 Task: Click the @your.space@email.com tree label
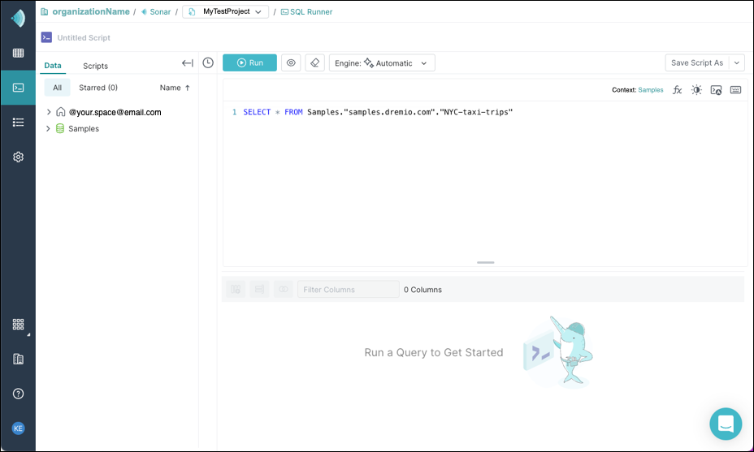click(115, 113)
